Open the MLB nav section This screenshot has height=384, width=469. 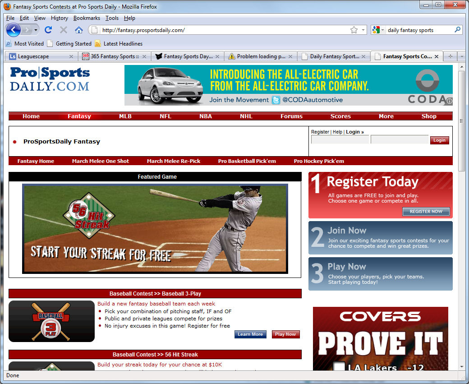(x=125, y=116)
